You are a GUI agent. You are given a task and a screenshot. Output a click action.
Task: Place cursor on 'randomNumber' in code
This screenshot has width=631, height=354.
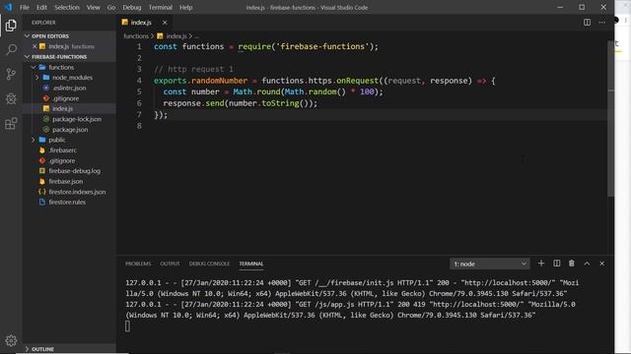click(219, 81)
